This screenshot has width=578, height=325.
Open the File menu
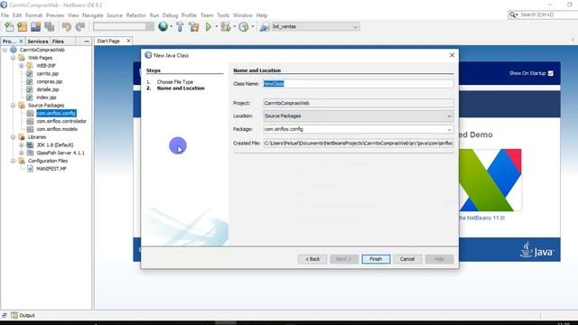tap(5, 15)
